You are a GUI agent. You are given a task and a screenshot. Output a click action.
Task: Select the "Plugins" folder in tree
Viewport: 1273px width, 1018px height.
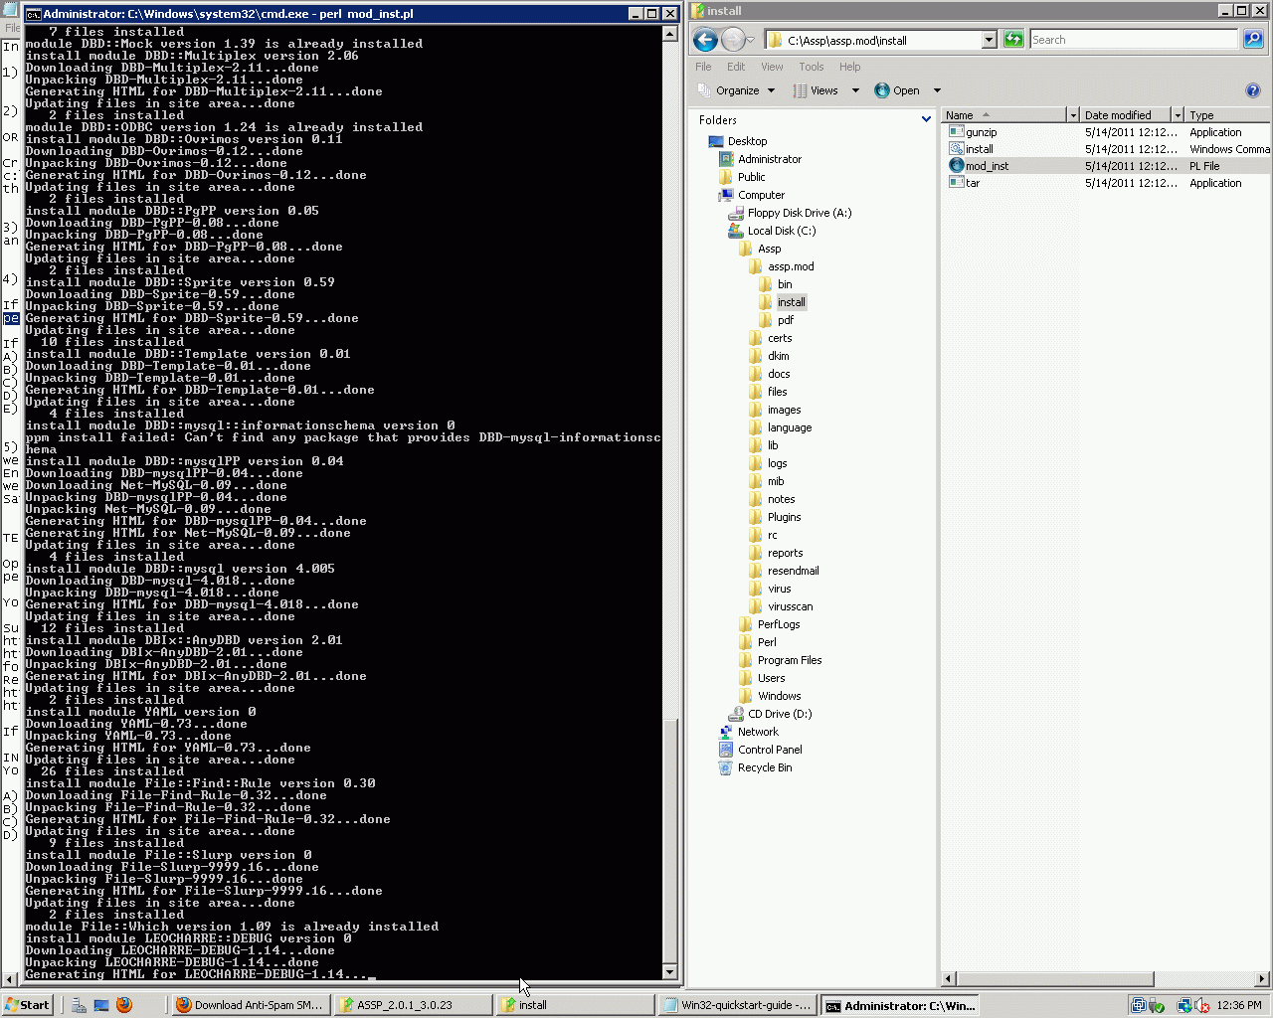[x=784, y=517]
